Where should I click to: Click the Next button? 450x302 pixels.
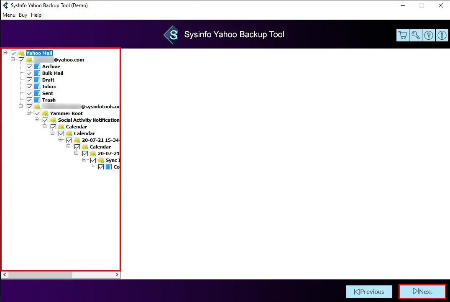pyautogui.click(x=422, y=292)
